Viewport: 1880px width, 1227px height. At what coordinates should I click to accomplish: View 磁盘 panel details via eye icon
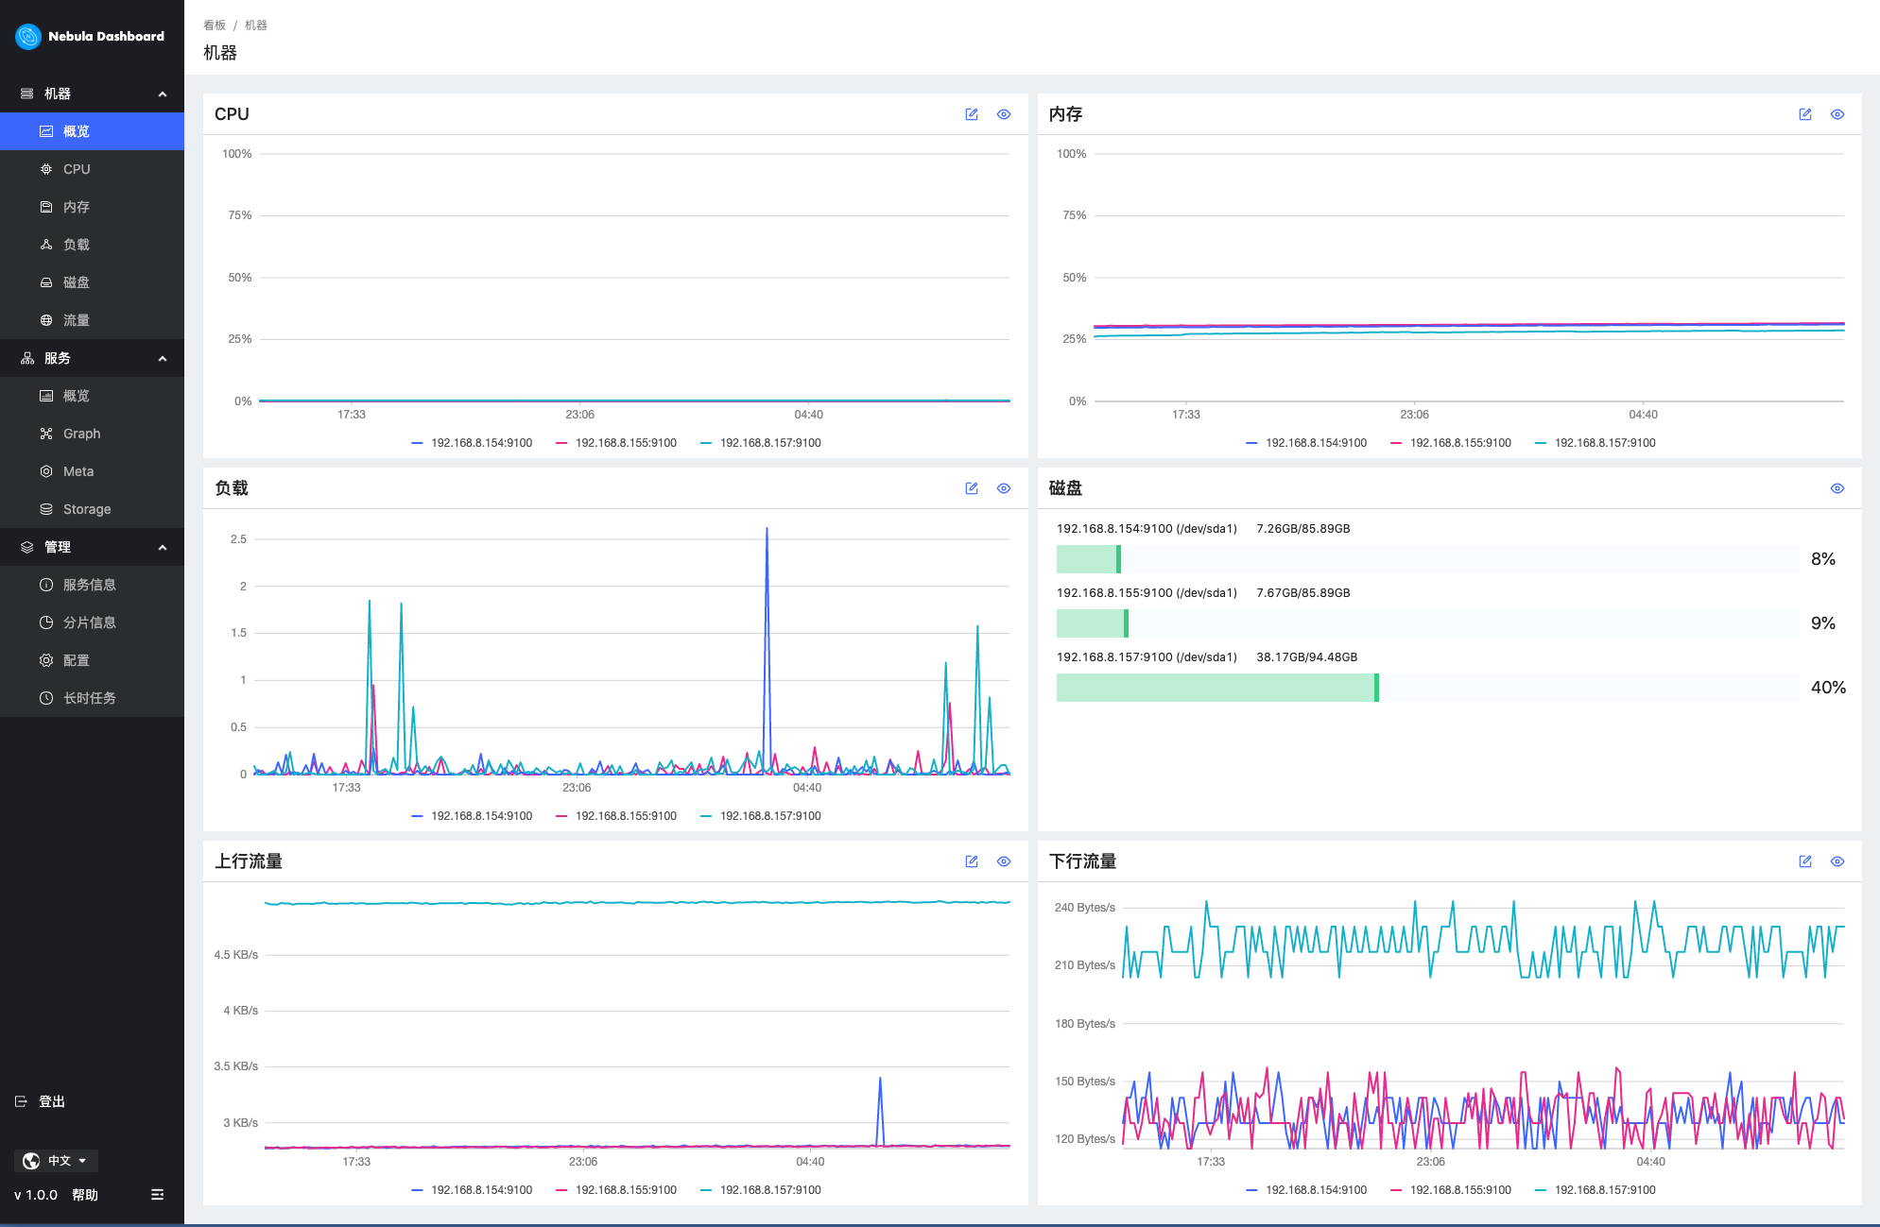click(x=1837, y=488)
